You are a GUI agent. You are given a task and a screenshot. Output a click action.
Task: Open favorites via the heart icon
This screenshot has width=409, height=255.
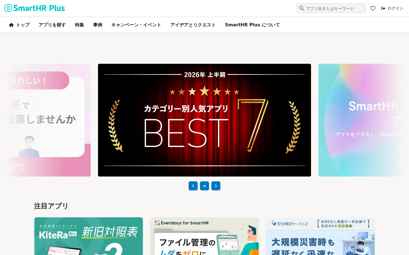[373, 8]
